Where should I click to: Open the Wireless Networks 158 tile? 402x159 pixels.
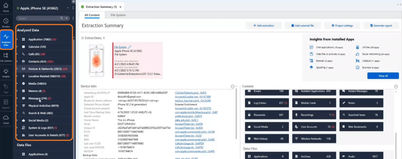[314, 139]
